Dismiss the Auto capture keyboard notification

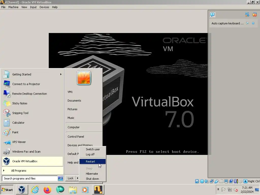coord(253,23)
